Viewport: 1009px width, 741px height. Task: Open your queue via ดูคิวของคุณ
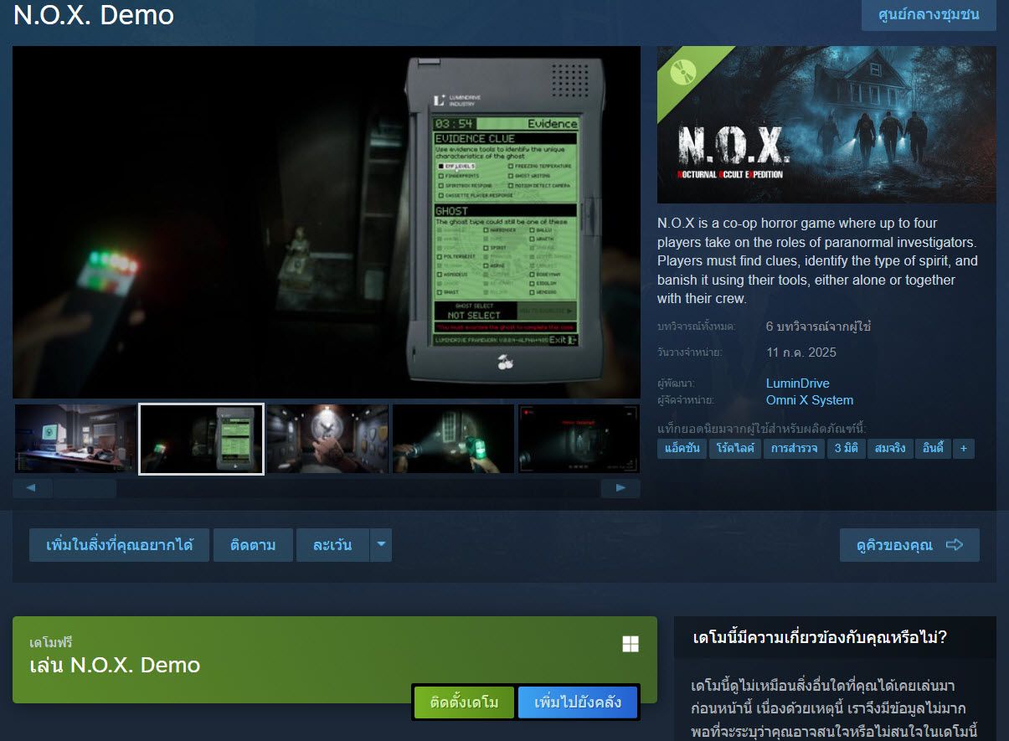[909, 545]
